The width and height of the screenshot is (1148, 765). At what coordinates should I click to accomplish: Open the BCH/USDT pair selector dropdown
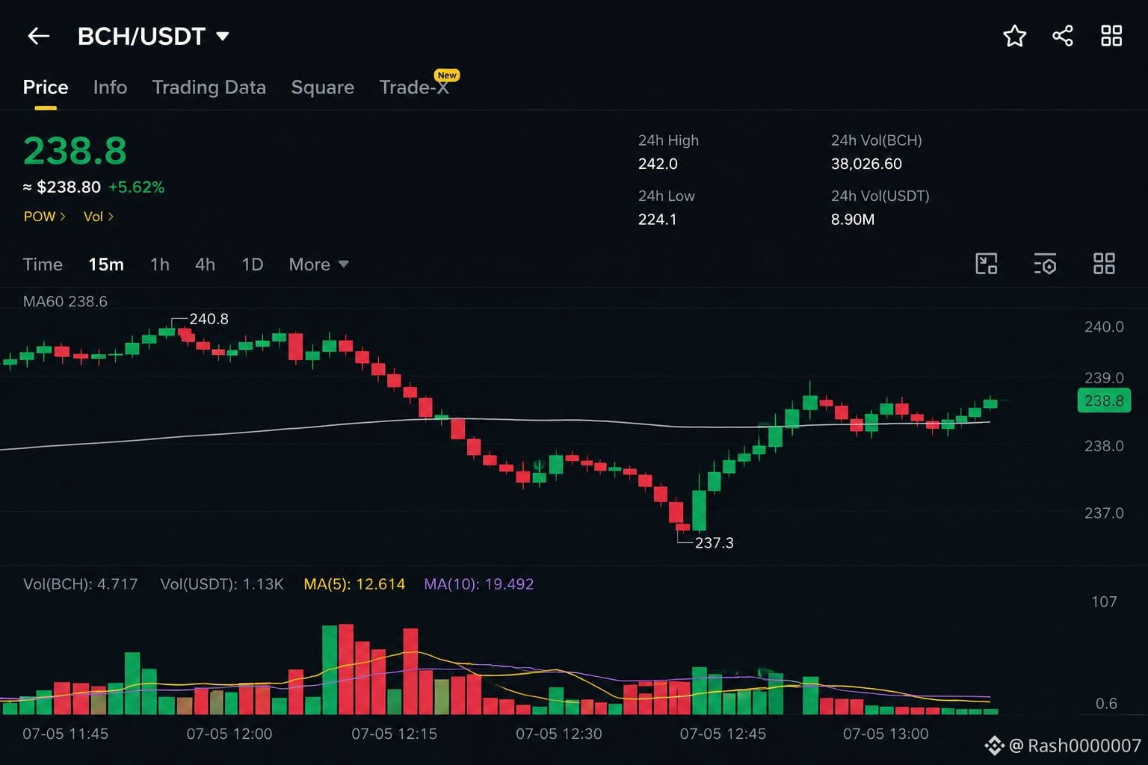(x=153, y=36)
